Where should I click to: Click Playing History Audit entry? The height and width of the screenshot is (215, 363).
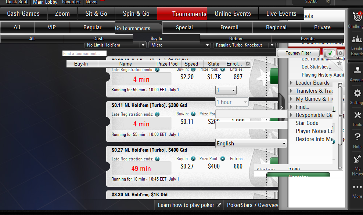[x=323, y=75]
